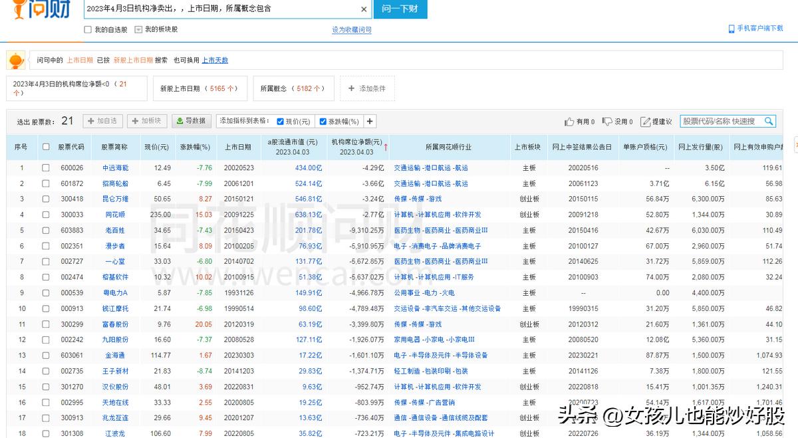Open the 我的板块股 dropdown arrow
The width and height of the screenshot is (798, 438).
(x=138, y=29)
